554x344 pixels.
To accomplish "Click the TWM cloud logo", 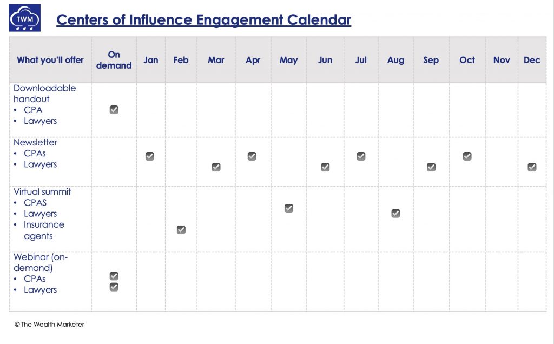I will [25, 18].
